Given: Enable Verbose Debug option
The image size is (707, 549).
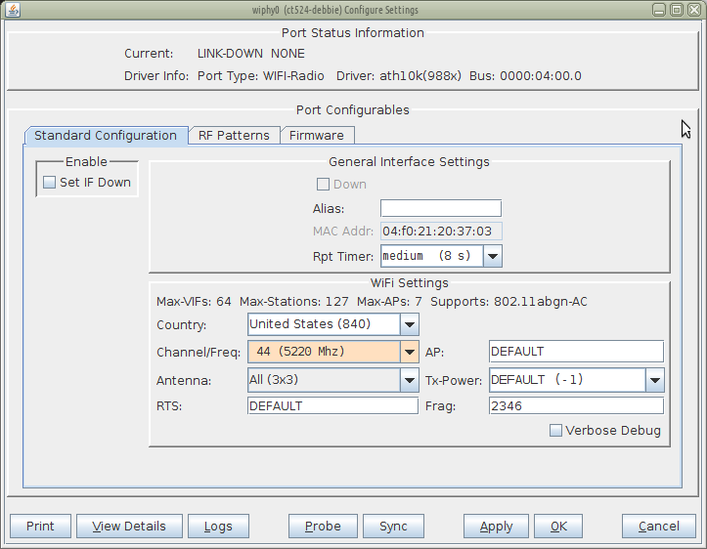Looking at the screenshot, I should coord(555,431).
